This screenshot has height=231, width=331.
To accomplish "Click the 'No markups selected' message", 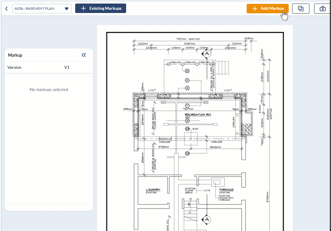I will click(x=49, y=90).
